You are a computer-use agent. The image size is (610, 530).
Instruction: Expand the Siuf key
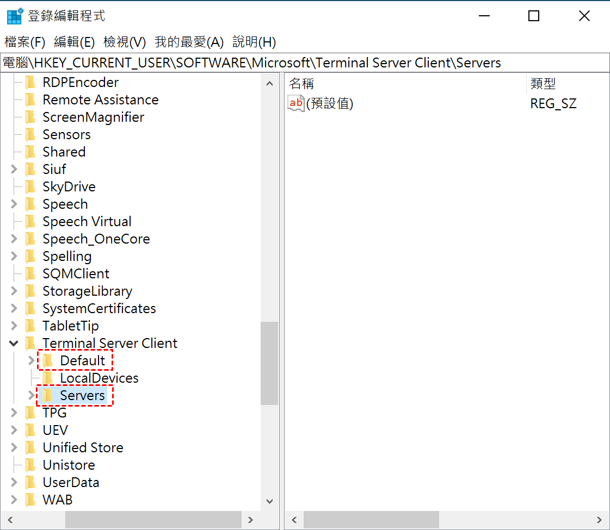coord(14,170)
